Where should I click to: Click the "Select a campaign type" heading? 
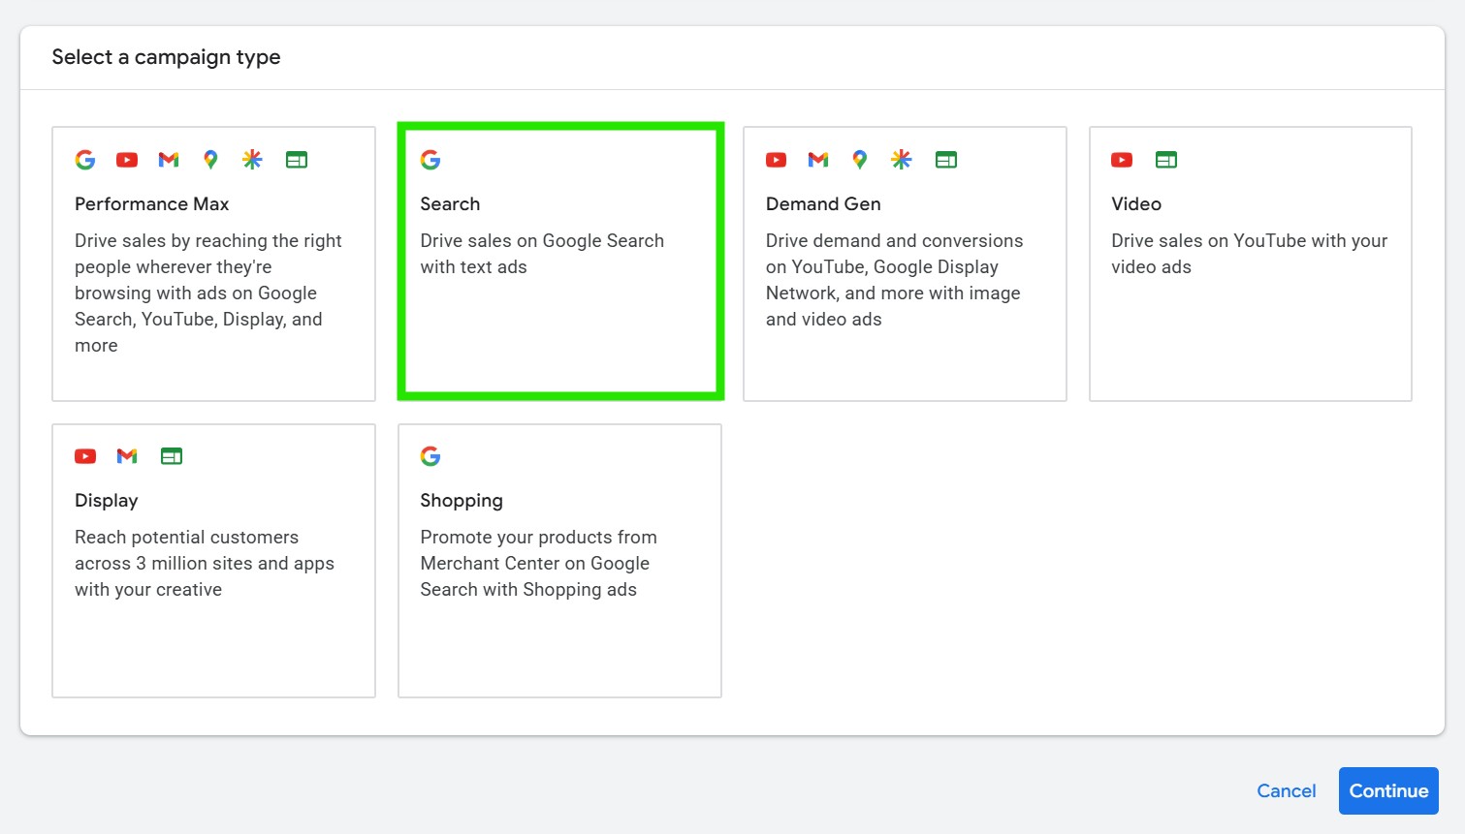(x=166, y=57)
